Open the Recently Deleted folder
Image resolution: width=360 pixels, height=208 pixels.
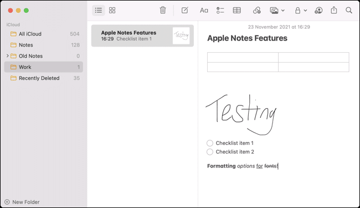click(44, 78)
